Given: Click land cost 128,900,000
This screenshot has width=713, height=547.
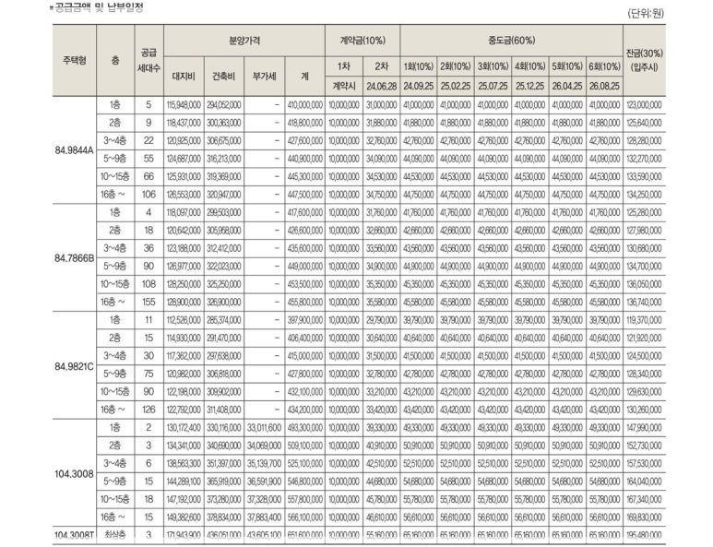Looking at the screenshot, I should click(x=184, y=302).
